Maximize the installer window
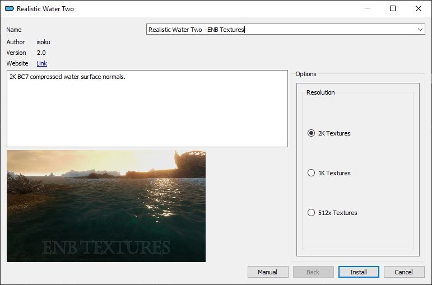This screenshot has height=285, width=432. [x=393, y=8]
